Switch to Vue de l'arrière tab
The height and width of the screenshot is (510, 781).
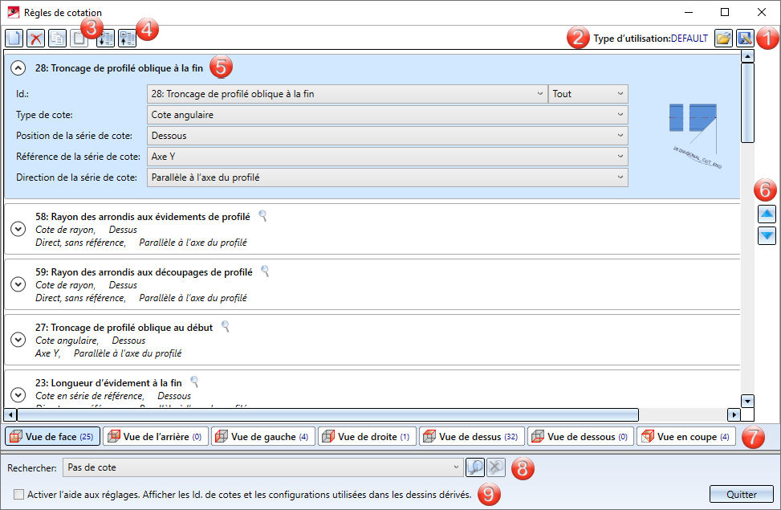click(x=155, y=436)
